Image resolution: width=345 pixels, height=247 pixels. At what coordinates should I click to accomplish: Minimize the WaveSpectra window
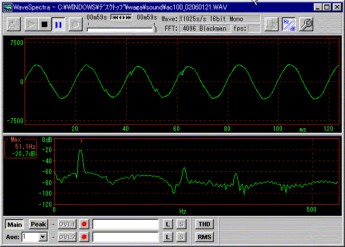pos(318,7)
